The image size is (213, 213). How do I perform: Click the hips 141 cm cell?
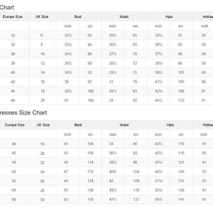pos(181,199)
